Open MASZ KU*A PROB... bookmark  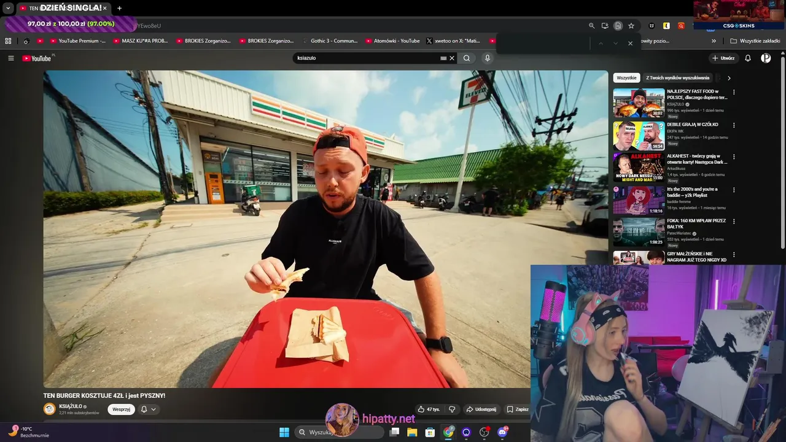pos(141,41)
